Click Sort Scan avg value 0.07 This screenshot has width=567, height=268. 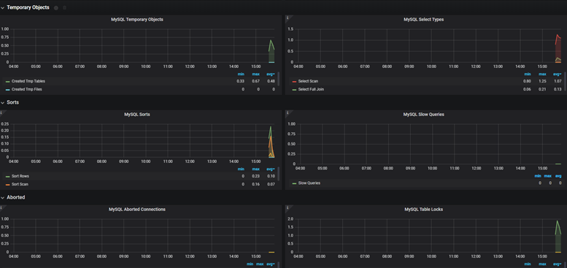pyautogui.click(x=271, y=184)
